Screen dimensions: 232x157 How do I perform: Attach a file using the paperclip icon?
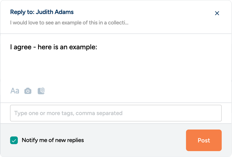41,91
